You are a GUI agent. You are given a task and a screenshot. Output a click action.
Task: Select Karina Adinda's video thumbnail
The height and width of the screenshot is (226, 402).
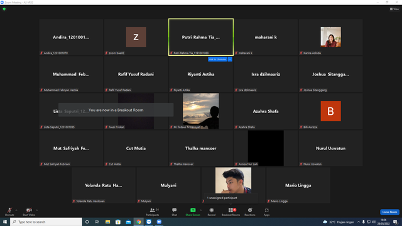pos(331,37)
